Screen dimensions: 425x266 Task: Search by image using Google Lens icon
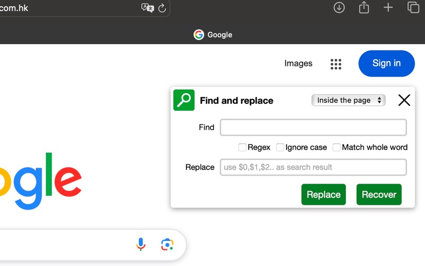point(167,245)
